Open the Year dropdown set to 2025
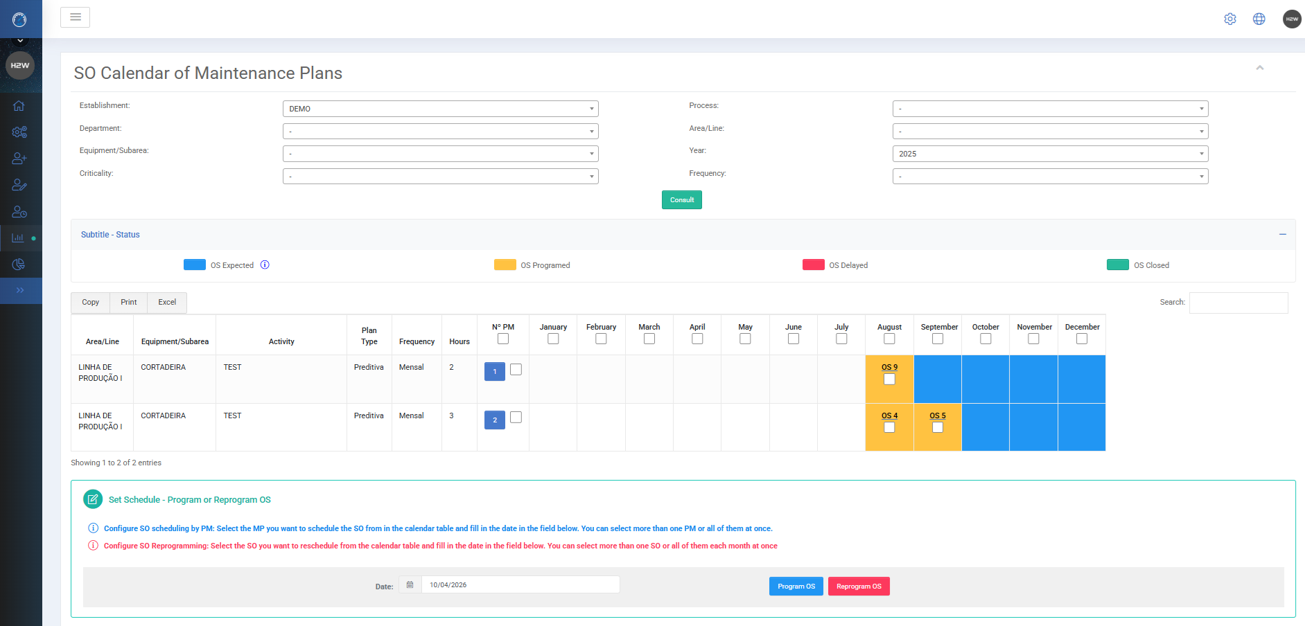The image size is (1305, 626). tap(1049, 153)
